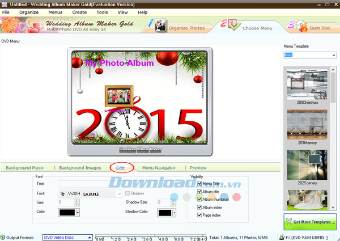Click the disc capacity usage bar

(x=151, y=238)
